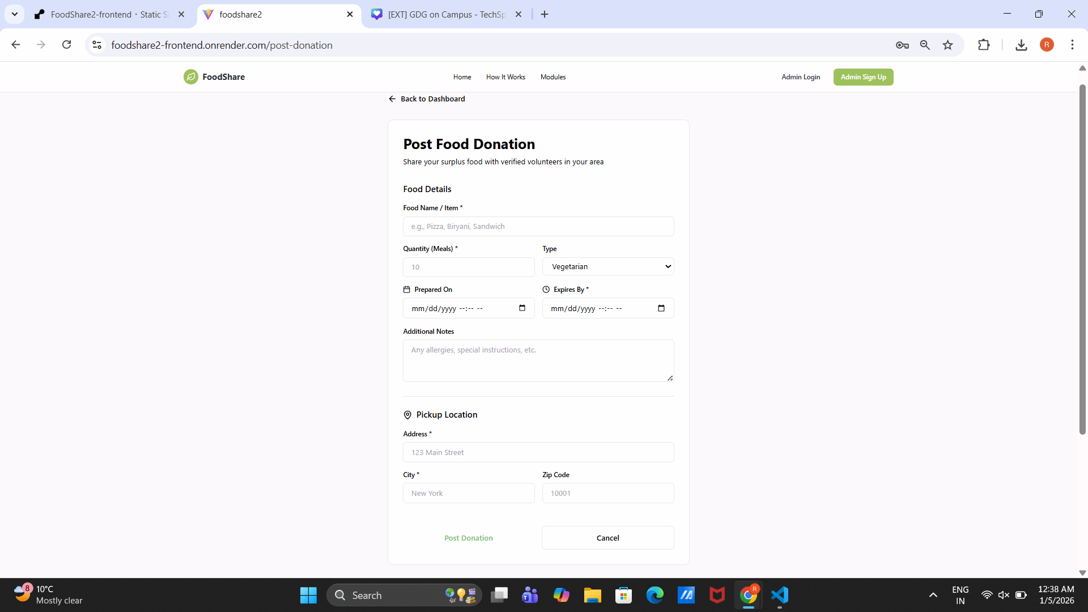Viewport: 1088px width, 612px height.
Task: Click the page zoom magnifier icon
Action: (x=925, y=45)
